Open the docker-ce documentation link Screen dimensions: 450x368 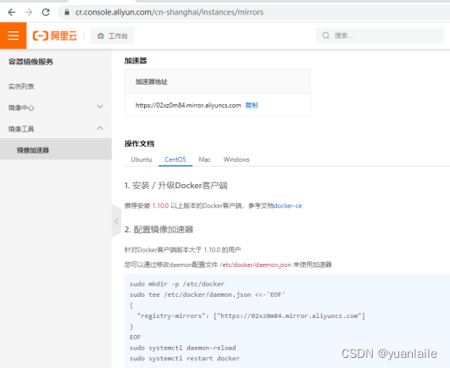pyautogui.click(x=288, y=206)
